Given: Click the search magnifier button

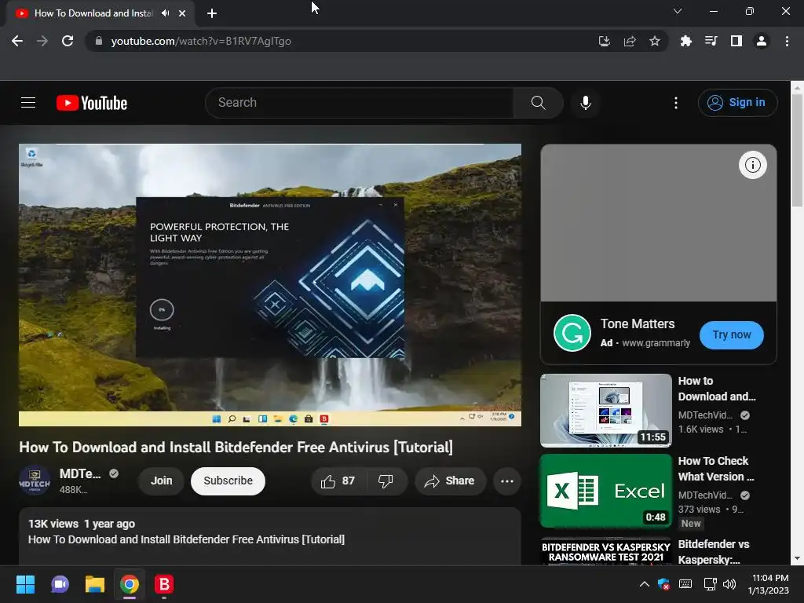Looking at the screenshot, I should pos(538,103).
